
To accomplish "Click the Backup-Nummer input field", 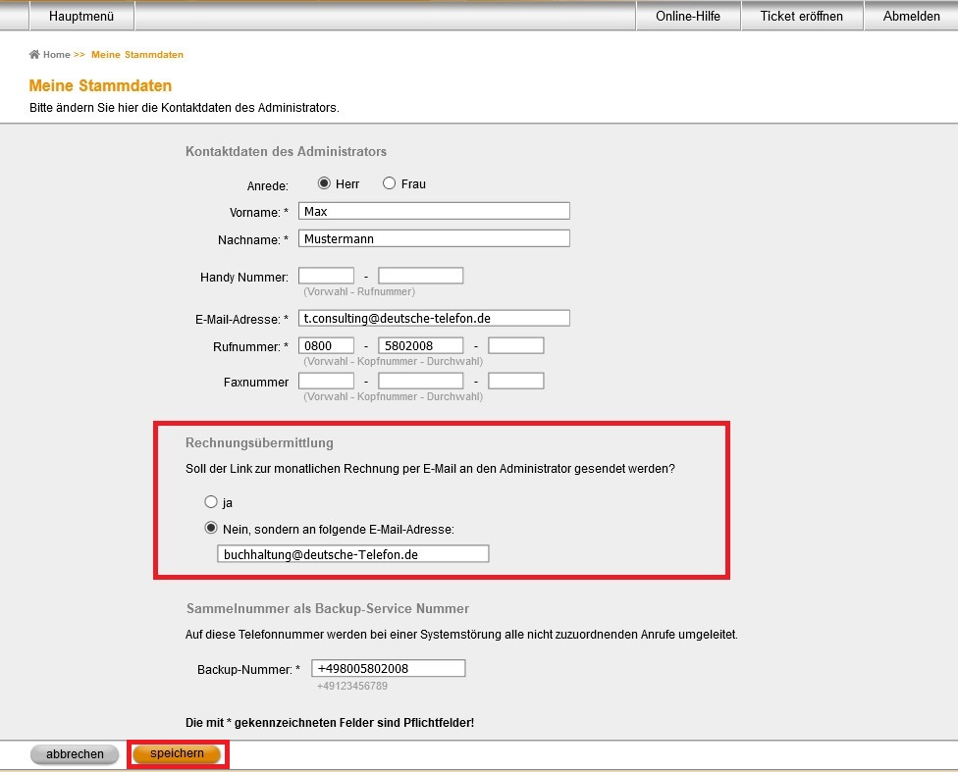I will (388, 668).
